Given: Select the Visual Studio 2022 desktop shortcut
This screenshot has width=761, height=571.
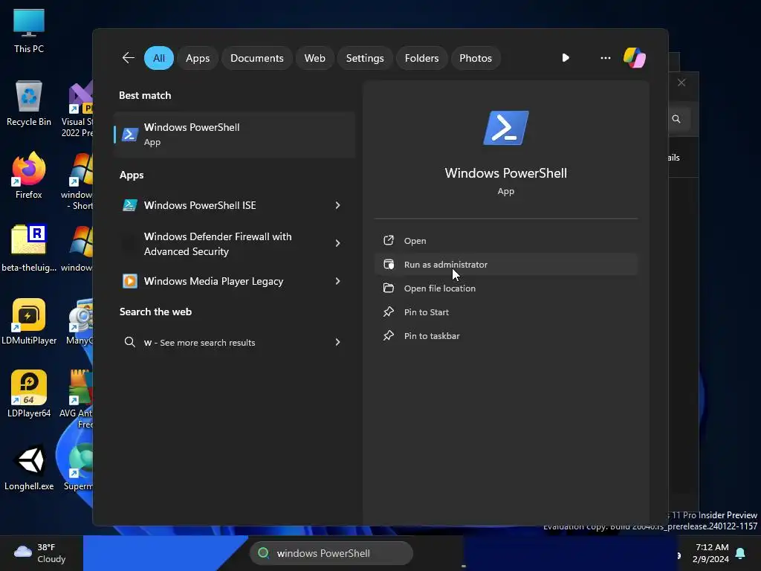Looking at the screenshot, I should pos(77,109).
